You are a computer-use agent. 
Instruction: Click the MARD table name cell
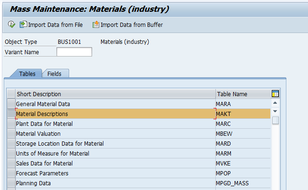[x=242, y=143]
